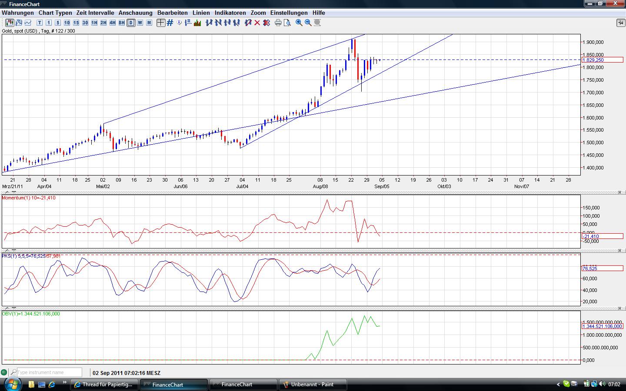This screenshot has width=626, height=391.
Task: Toggle the crosshair cursor tool
Action: point(161,23)
